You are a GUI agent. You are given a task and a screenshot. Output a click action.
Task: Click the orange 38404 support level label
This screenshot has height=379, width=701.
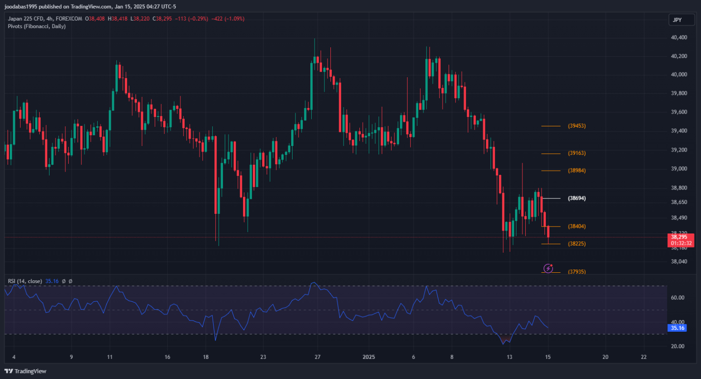577,226
